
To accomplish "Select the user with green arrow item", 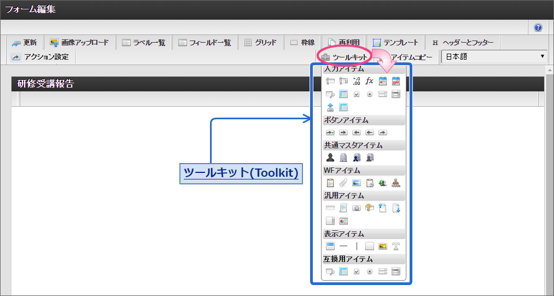I will [x=383, y=183].
